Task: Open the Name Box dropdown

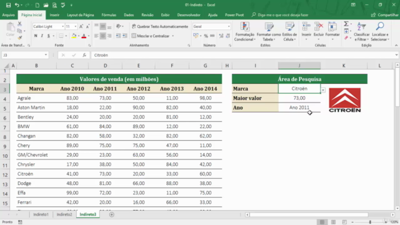Action: coord(46,55)
